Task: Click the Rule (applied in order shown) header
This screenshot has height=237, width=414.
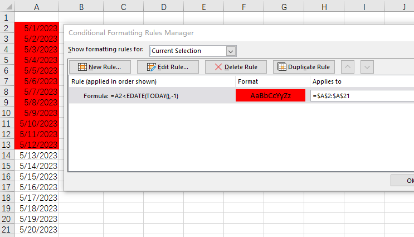Action: [x=114, y=81]
